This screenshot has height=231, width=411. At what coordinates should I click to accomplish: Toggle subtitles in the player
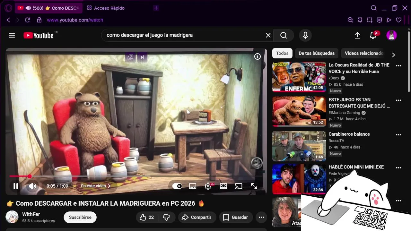click(193, 186)
